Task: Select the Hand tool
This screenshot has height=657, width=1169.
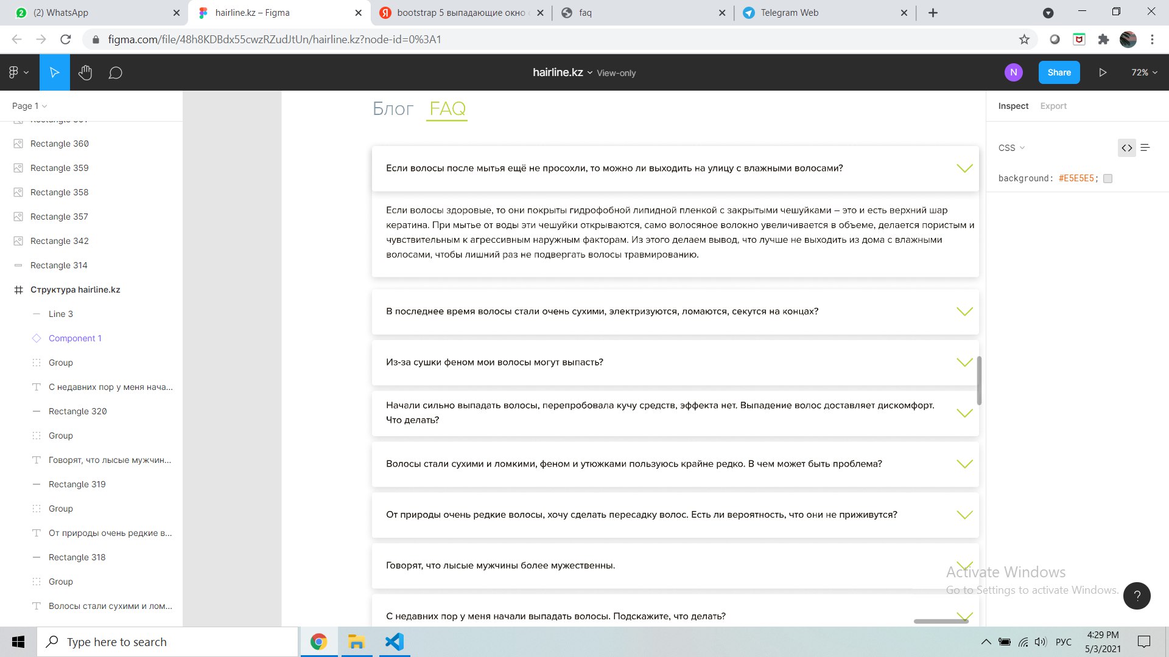Action: pyautogui.click(x=85, y=72)
